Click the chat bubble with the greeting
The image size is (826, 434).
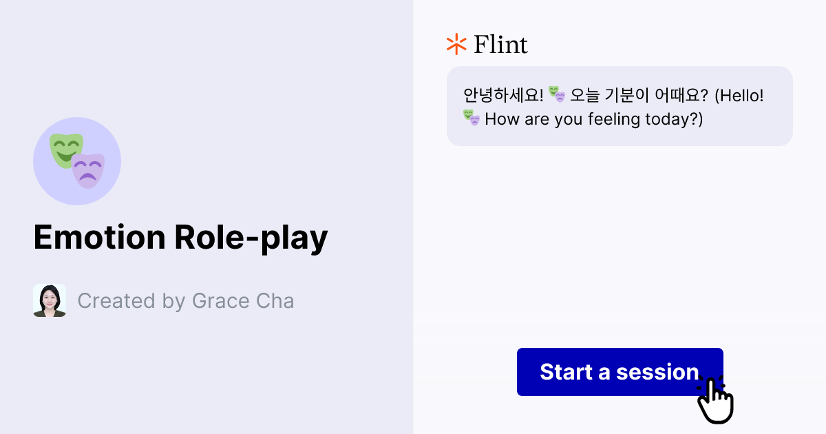click(619, 105)
